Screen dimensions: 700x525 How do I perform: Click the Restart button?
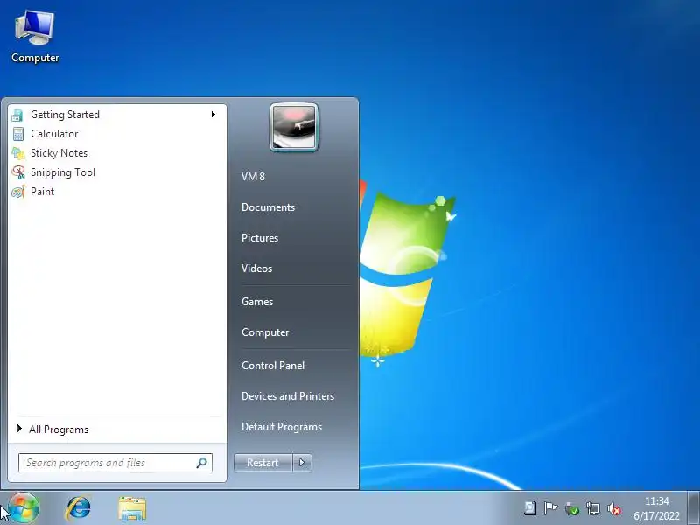(263, 463)
